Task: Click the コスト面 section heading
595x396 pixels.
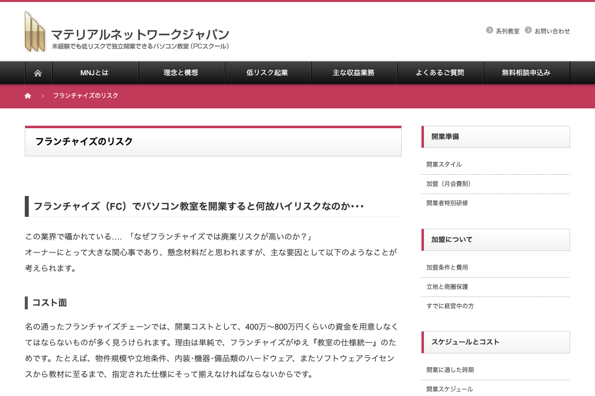Action: [x=50, y=302]
